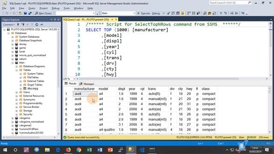
Task: Collapse the titan database node
Action: tap(12, 63)
